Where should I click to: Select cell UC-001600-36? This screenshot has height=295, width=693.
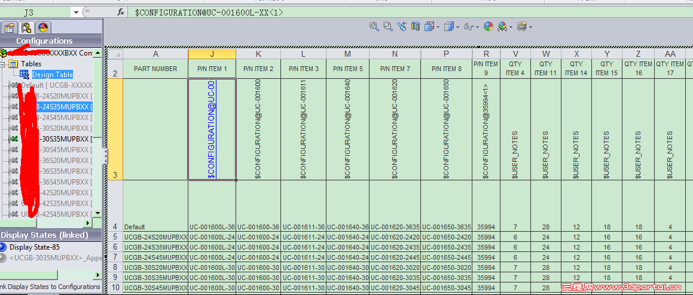258,205
